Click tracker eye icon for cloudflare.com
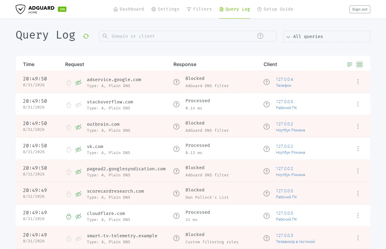Image resolution: width=386 pixels, height=249 pixels. pyautogui.click(x=78, y=216)
